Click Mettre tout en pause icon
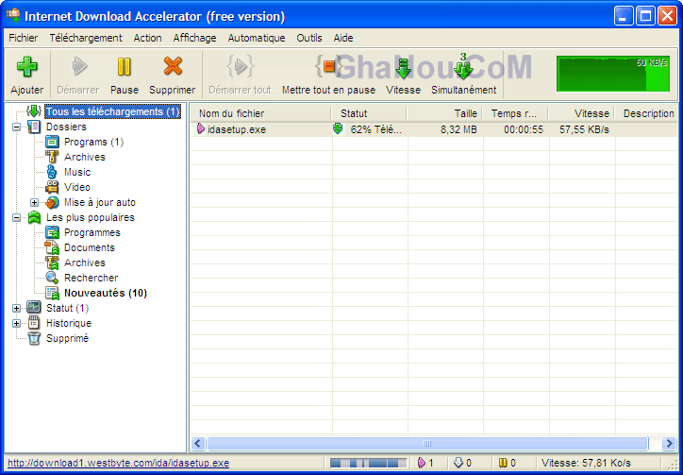 328,67
